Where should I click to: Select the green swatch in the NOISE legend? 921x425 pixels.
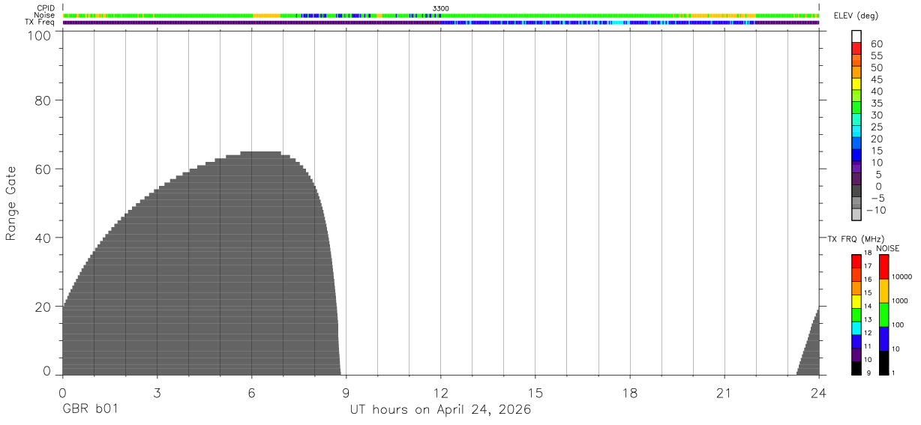coord(883,315)
